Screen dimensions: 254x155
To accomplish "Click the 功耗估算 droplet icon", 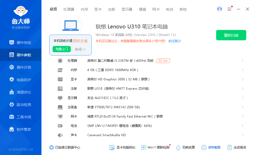I will (x=178, y=148).
